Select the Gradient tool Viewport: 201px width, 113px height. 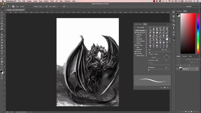point(2,43)
